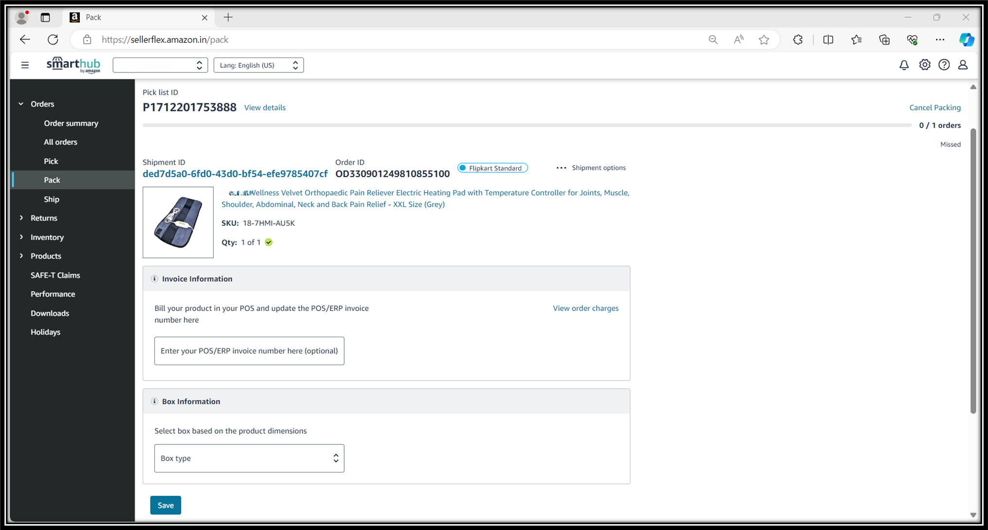Click the browser back arrow

pyautogui.click(x=25, y=39)
